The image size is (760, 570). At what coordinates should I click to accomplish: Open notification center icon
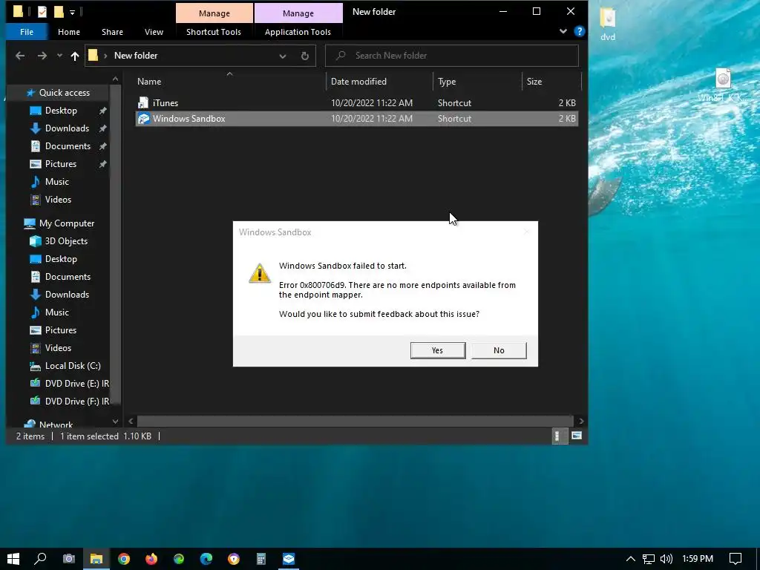click(x=736, y=559)
